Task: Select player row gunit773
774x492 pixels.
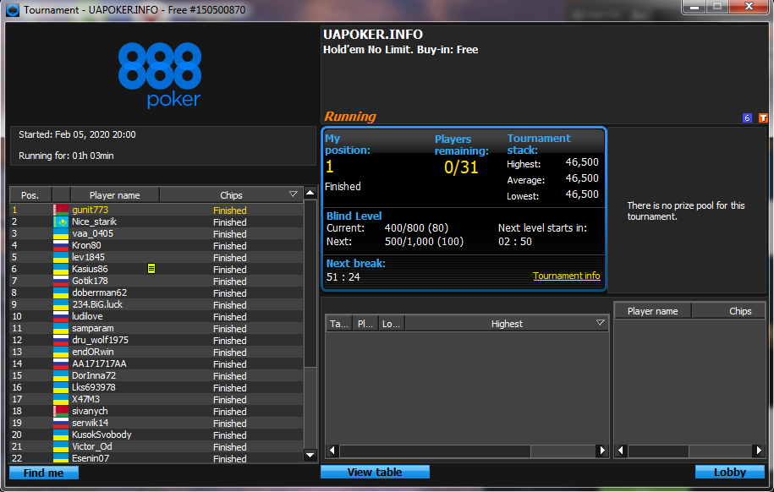Action: pyautogui.click(x=156, y=210)
